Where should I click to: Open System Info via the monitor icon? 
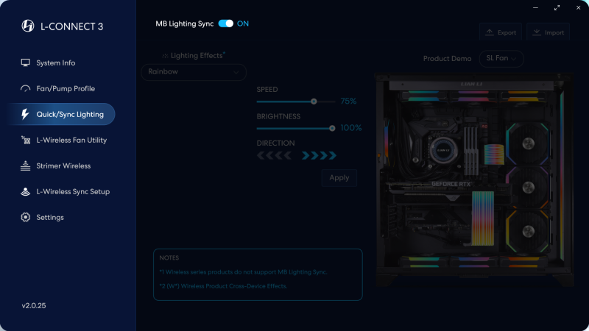pos(25,63)
